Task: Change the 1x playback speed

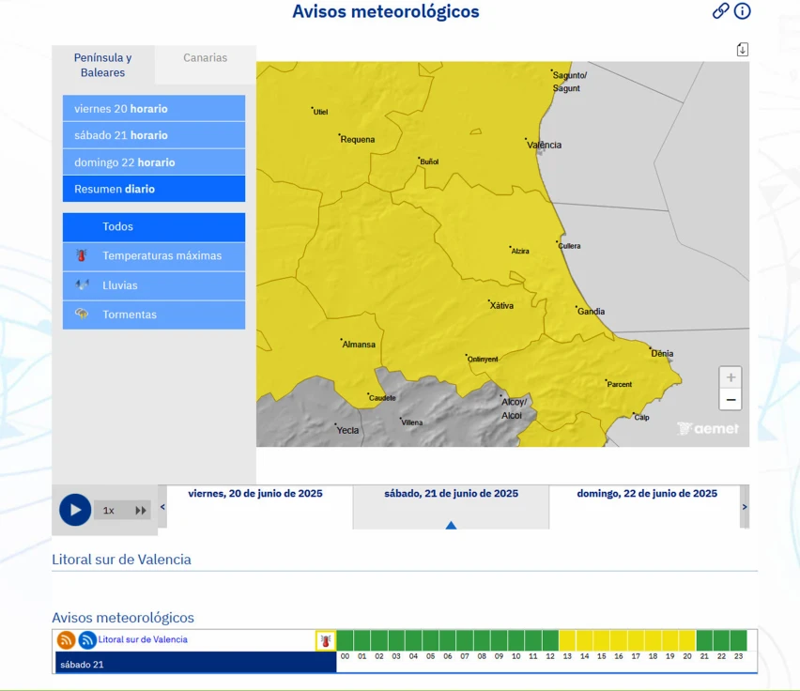Action: [109, 511]
